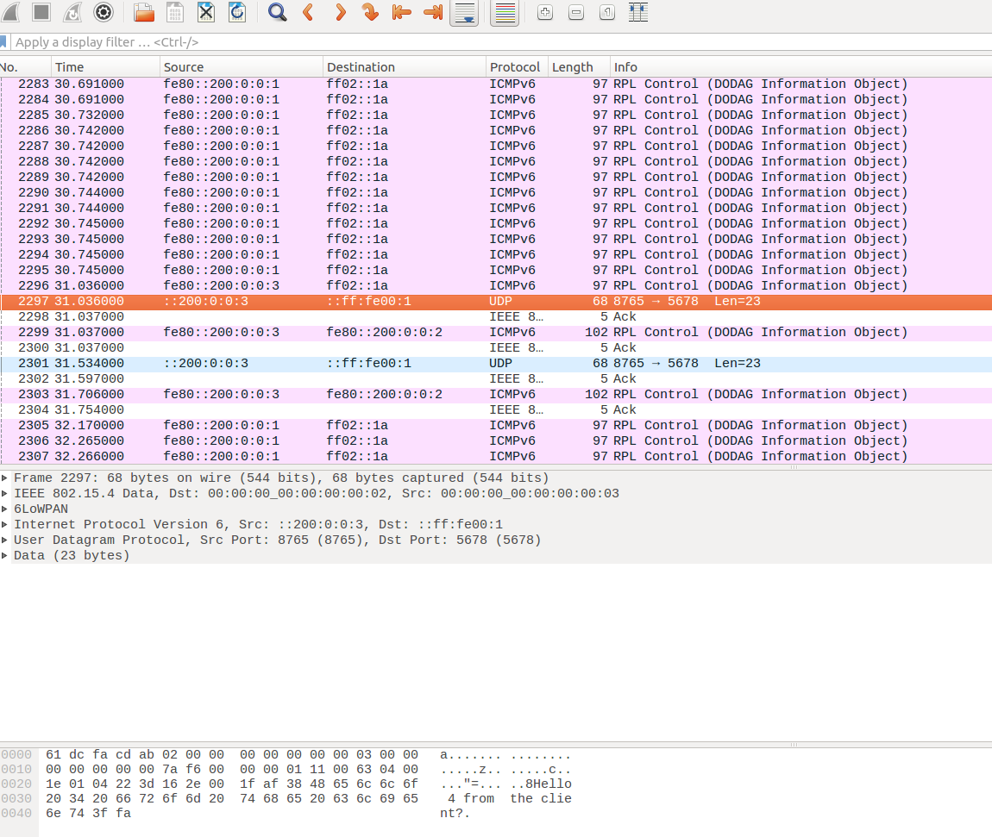Start capturing packets with the shark fin icon
Image resolution: width=992 pixels, height=837 pixels.
(x=11, y=11)
